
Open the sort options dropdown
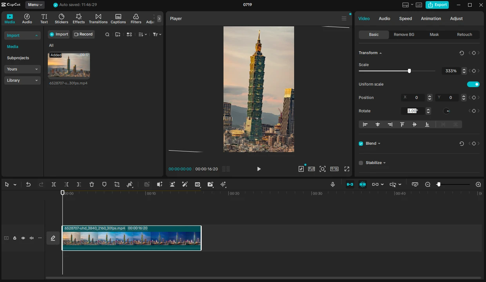point(143,34)
